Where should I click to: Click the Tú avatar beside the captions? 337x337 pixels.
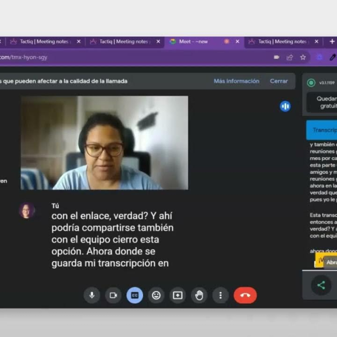[27, 211]
